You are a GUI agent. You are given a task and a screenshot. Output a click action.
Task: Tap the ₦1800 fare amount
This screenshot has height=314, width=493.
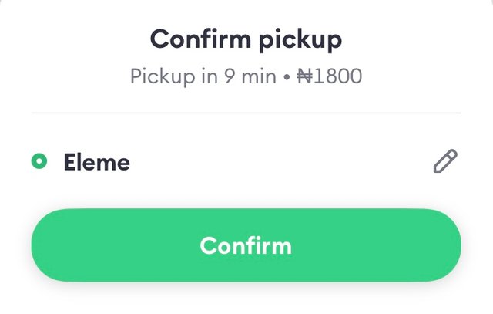click(330, 76)
